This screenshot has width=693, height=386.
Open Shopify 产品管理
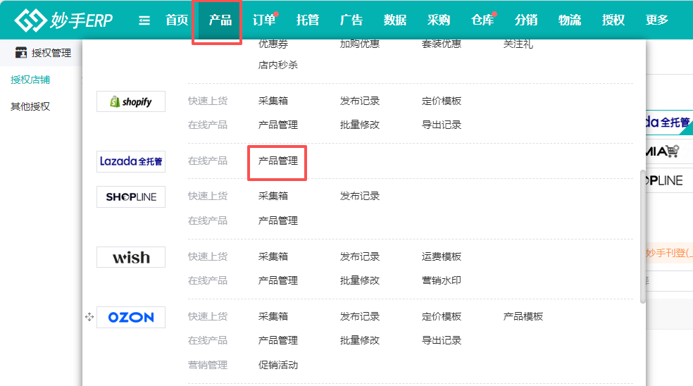[x=278, y=125]
